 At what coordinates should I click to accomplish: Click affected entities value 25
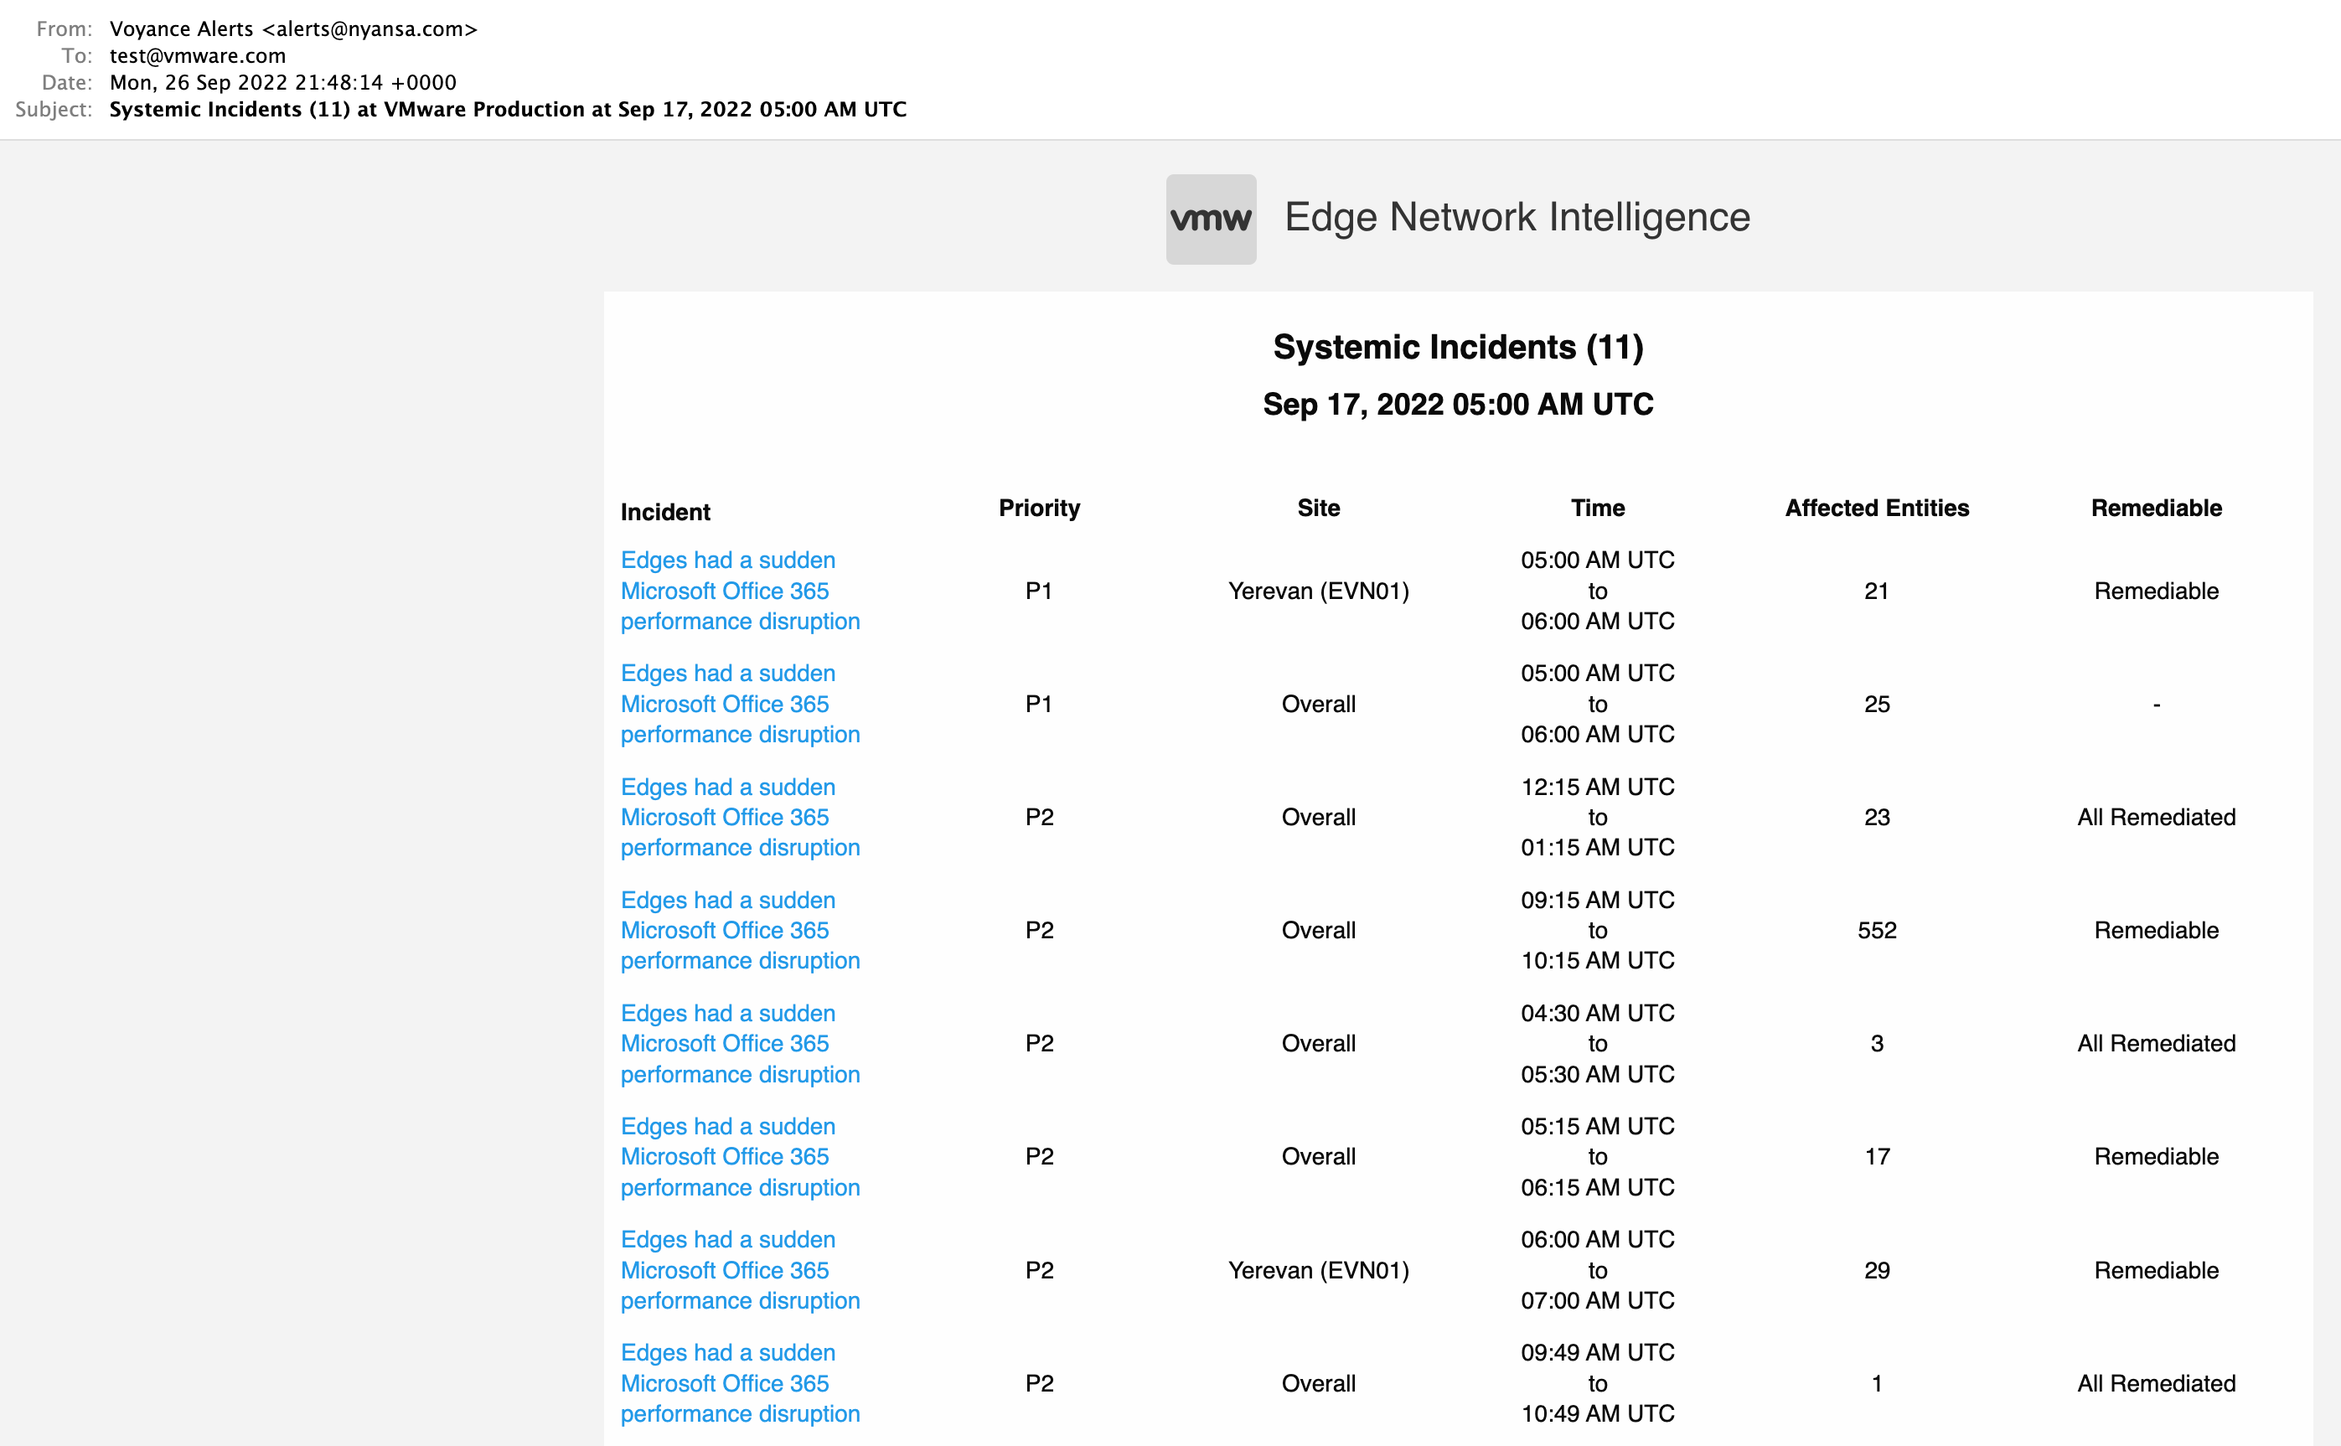click(x=1877, y=704)
